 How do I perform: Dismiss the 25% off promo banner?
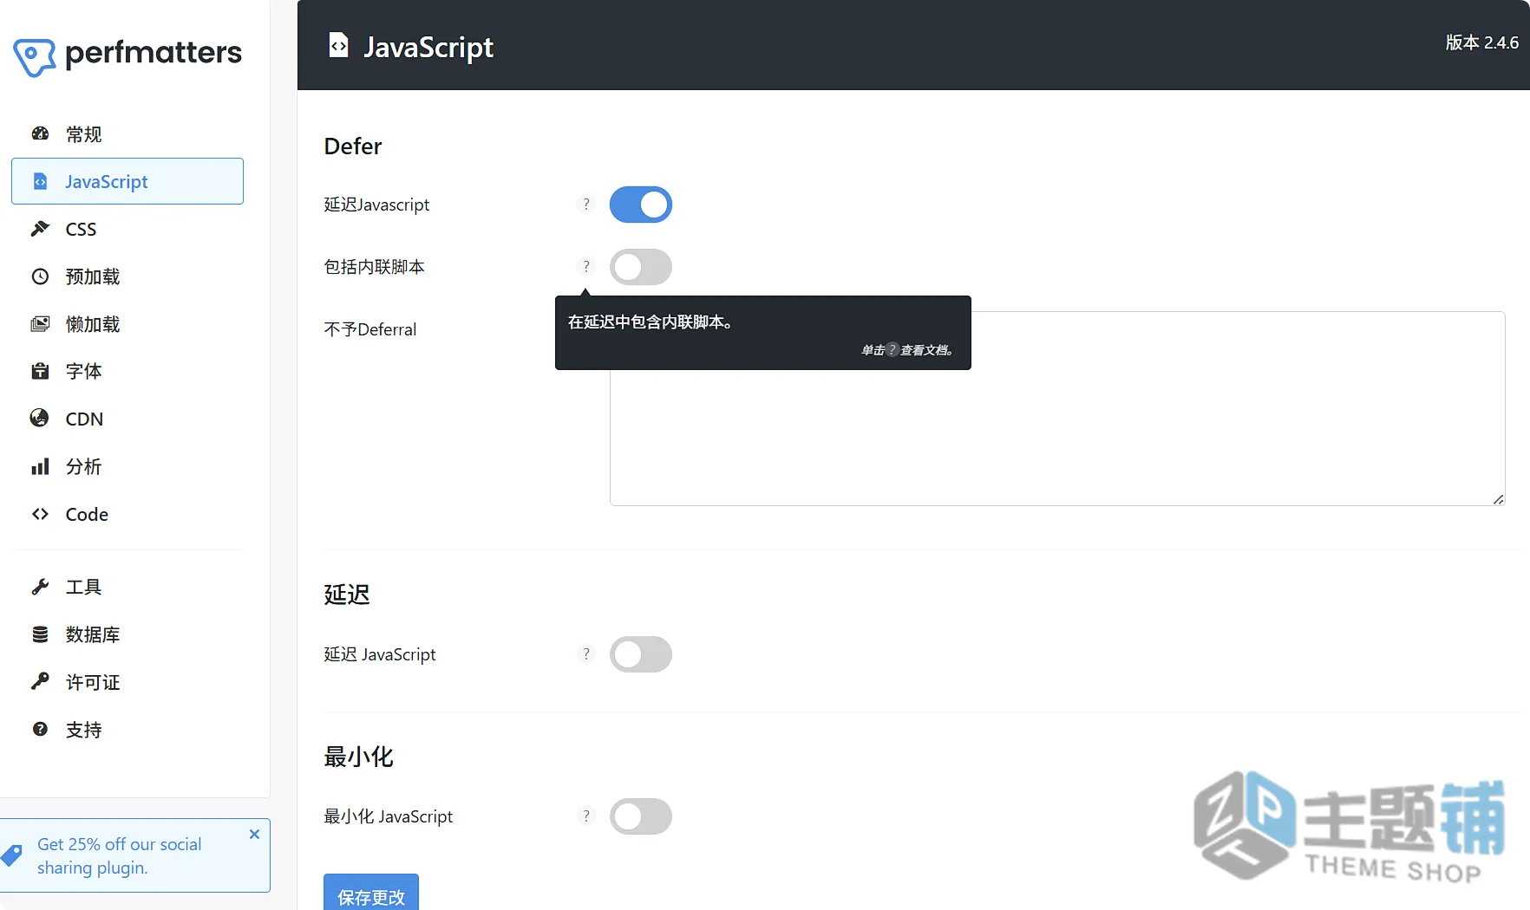(254, 834)
